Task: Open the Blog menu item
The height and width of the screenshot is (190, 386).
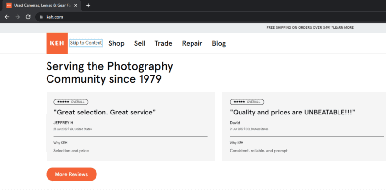Action: (x=219, y=44)
